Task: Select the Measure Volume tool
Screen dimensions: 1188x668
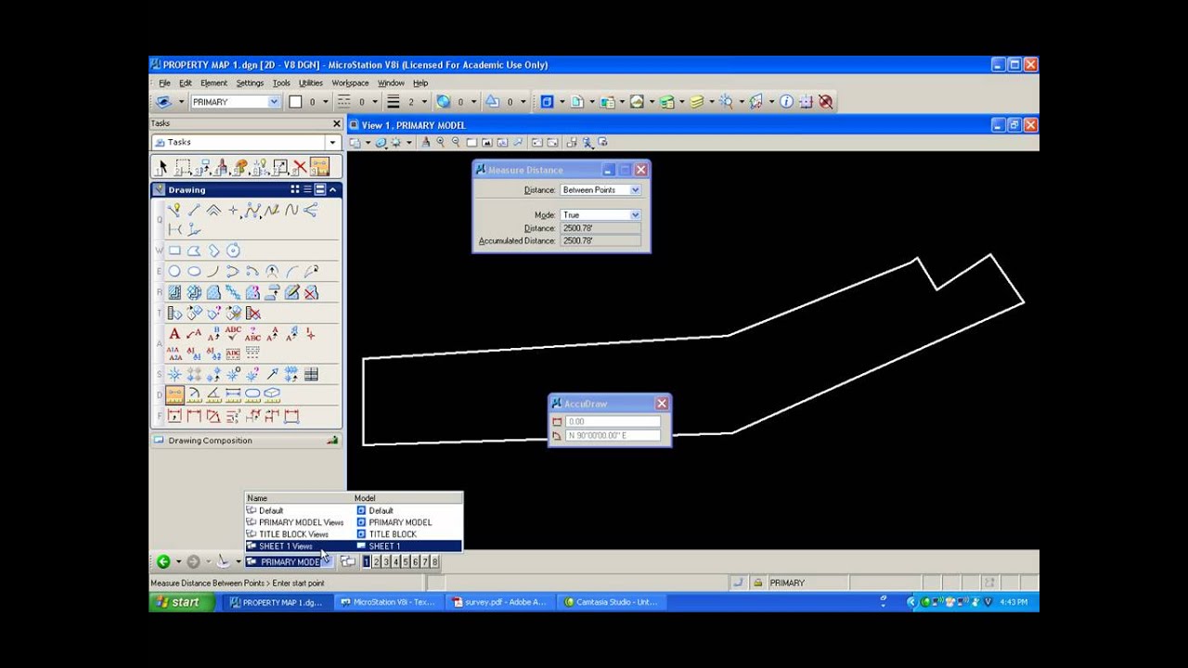Action: [x=272, y=394]
